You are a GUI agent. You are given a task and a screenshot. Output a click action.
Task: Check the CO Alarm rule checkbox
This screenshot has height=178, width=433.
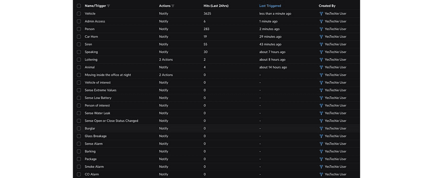79,174
